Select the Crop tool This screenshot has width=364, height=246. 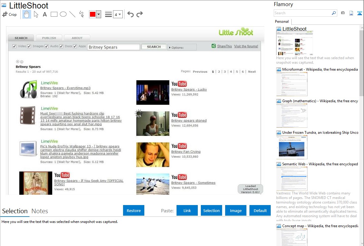pyautogui.click(x=9, y=14)
